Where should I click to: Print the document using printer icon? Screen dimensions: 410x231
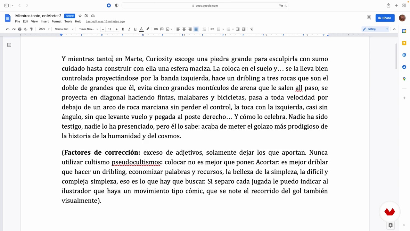point(20,29)
